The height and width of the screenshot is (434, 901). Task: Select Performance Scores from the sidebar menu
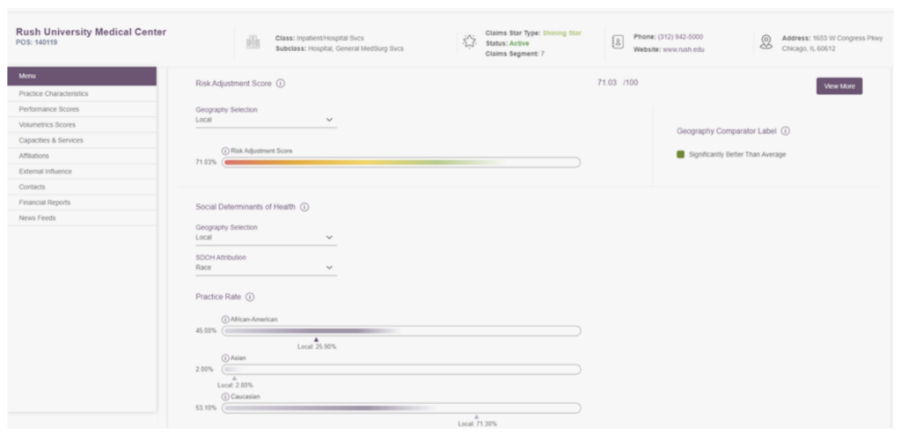tap(49, 109)
